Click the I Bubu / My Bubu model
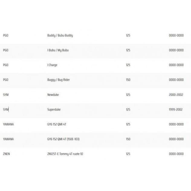The width and height of the screenshot is (191, 191). [x=58, y=50]
